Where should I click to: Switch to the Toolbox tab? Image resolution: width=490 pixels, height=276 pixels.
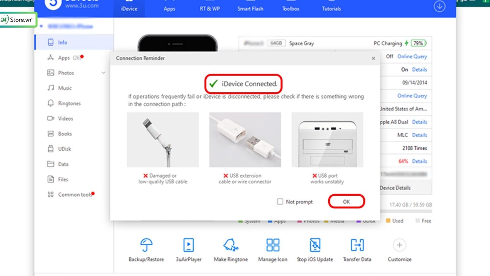[291, 8]
